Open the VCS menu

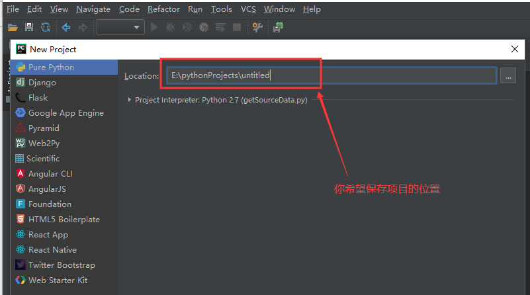click(x=248, y=9)
